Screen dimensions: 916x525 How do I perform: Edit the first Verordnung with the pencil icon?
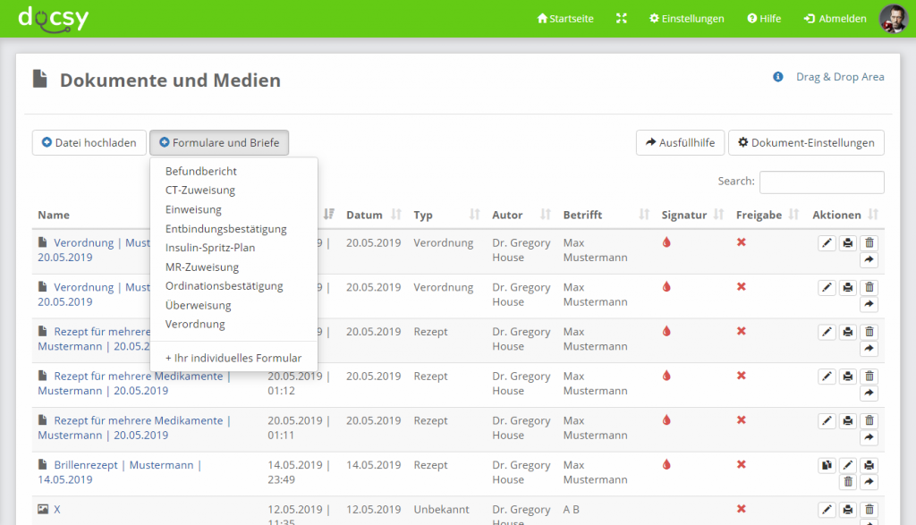point(827,242)
